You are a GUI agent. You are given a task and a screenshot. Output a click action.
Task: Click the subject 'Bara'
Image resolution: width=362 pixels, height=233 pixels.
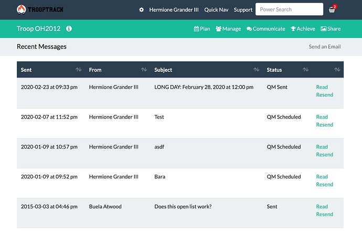(x=160, y=177)
